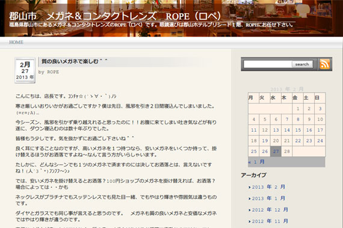Open archive 2013 年 1 月
This screenshot has width=343, height=228.
[268, 199]
